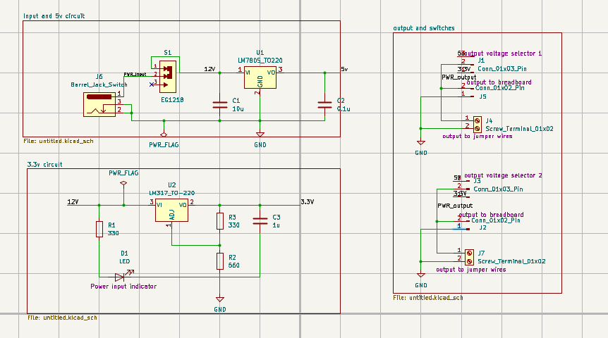608x338 pixels.
Task: Click 'output to jumper wires' under J7
Action: (471, 270)
